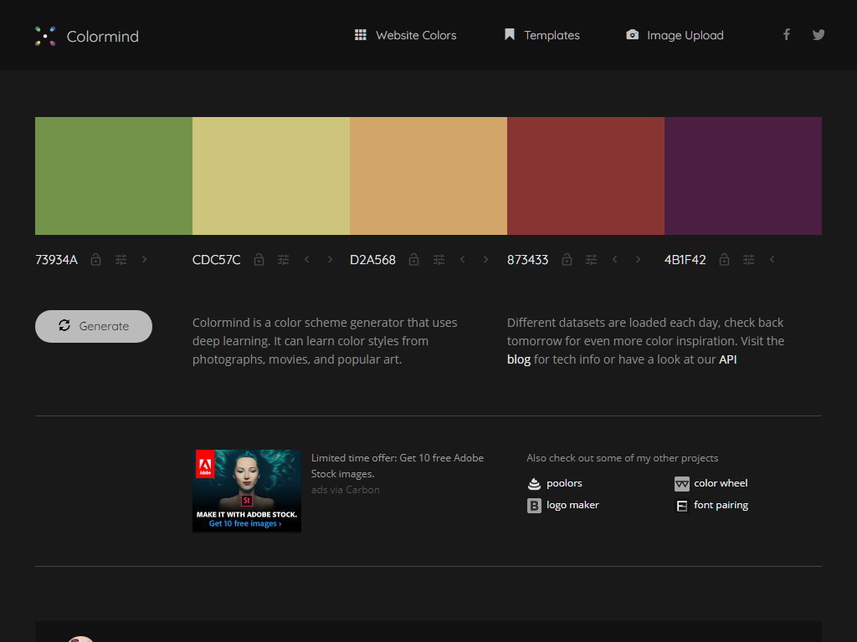Click the Templates bookmark icon
Image resolution: width=857 pixels, height=642 pixels.
tap(510, 35)
